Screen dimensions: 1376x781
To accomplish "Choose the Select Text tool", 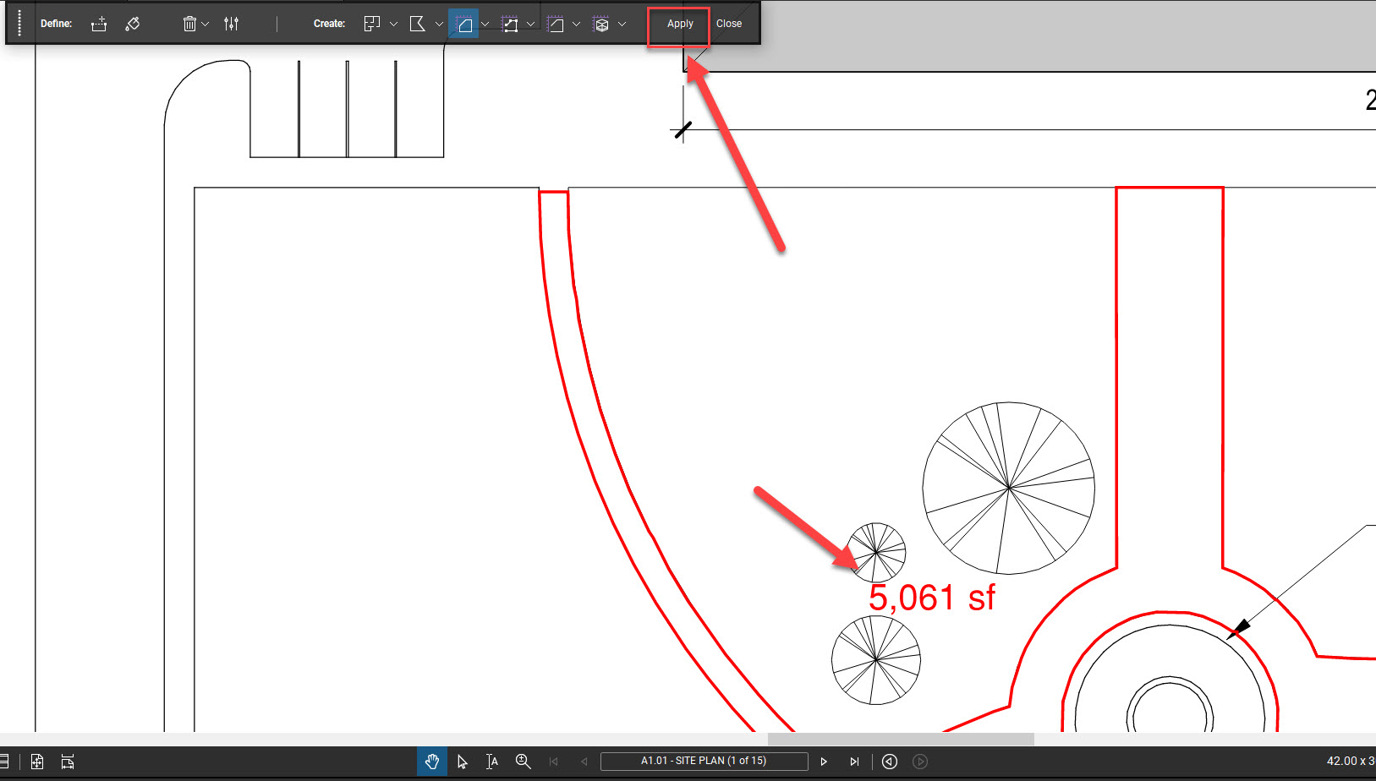I will tap(492, 762).
